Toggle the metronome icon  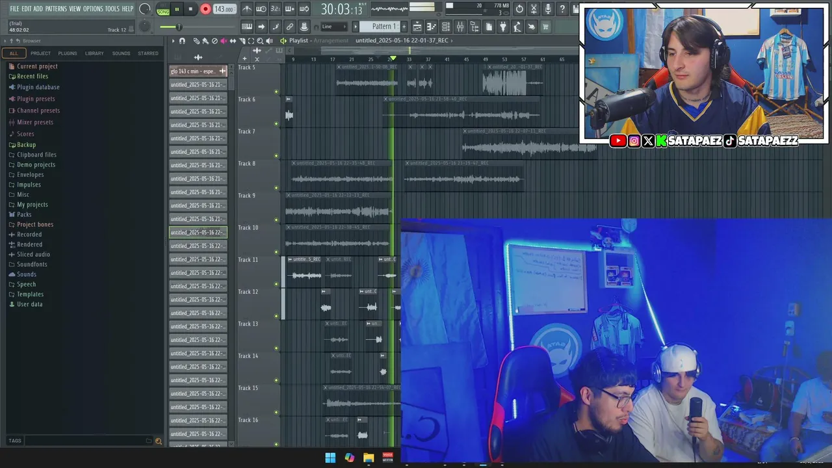247,9
